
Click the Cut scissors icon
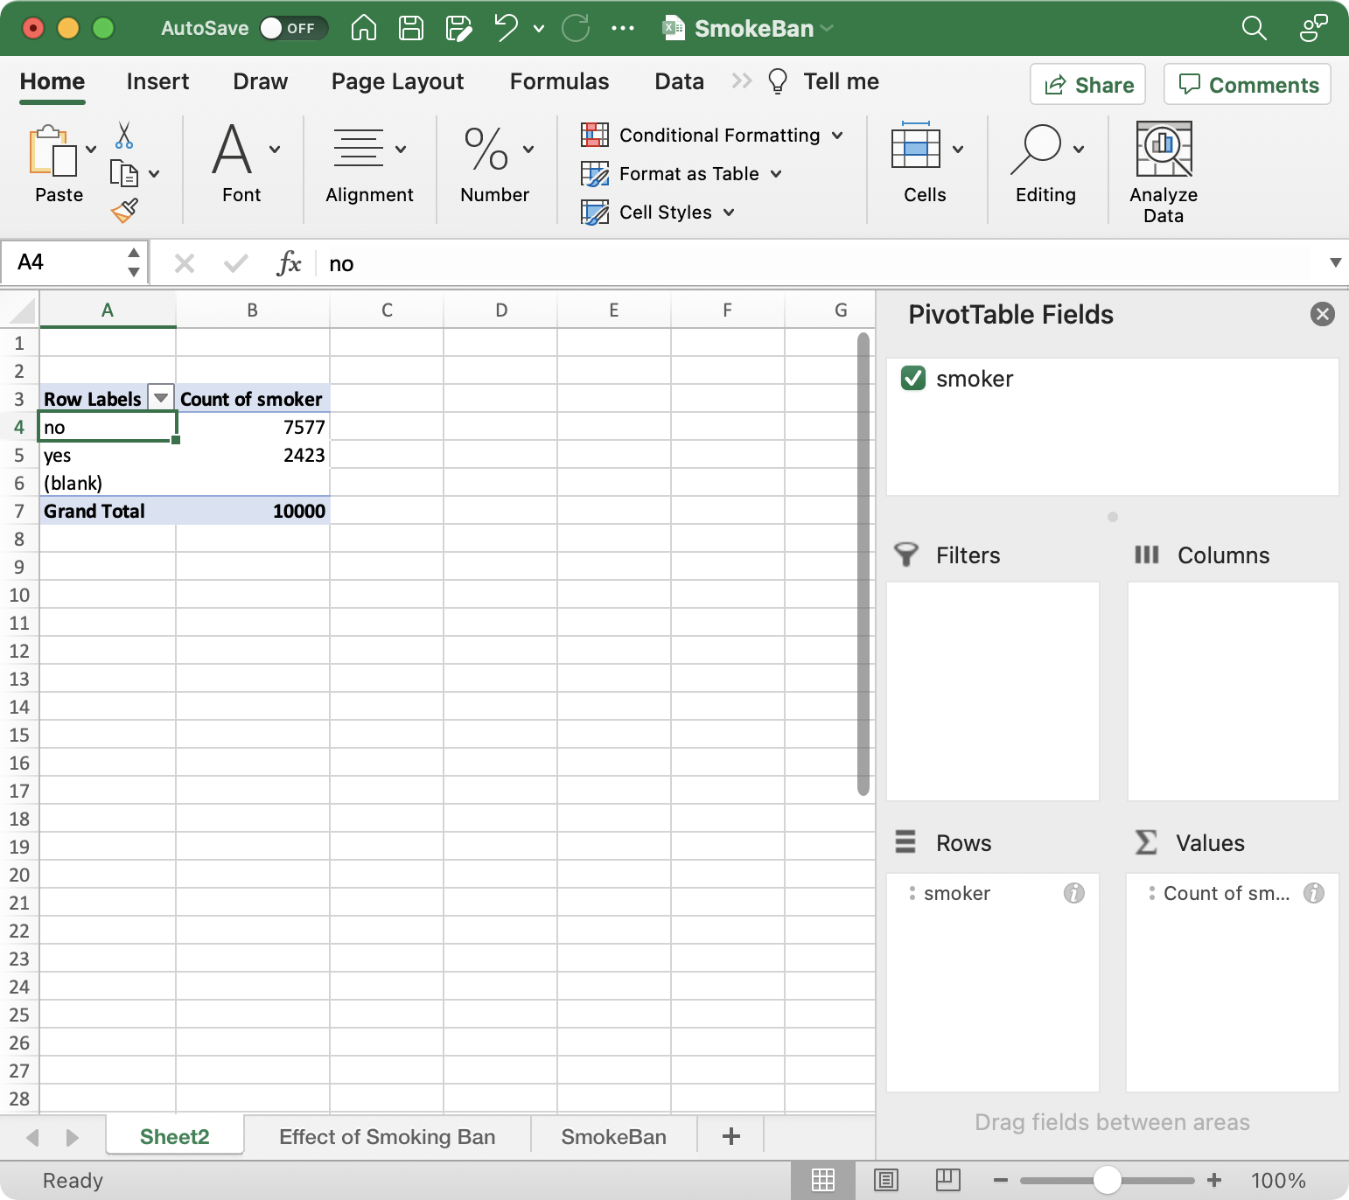point(124,136)
